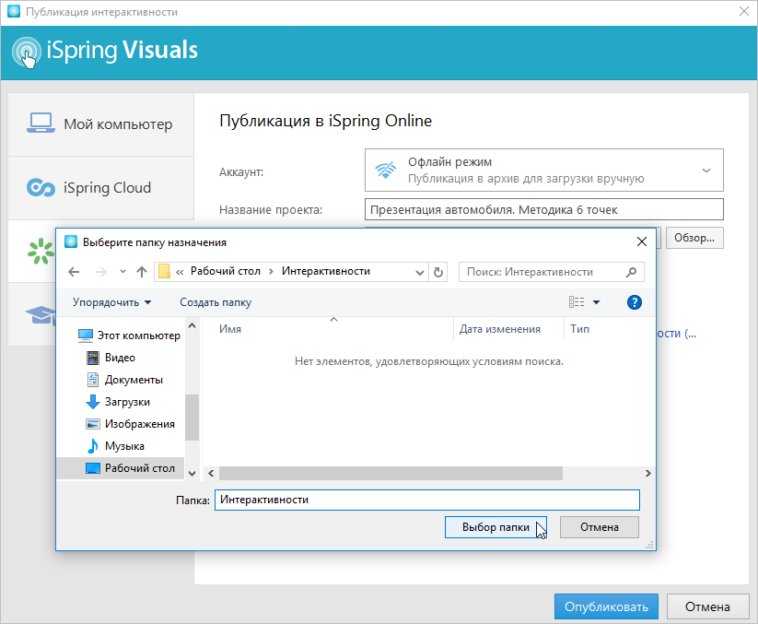The width and height of the screenshot is (758, 624).
Task: Expand the address bar path dropdown
Action: coord(420,272)
